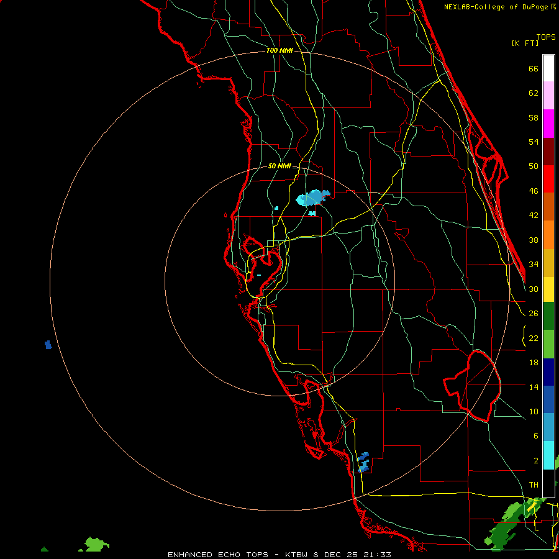Click the dark red maroon legend swatch
This screenshot has height=559, width=559.
point(548,152)
